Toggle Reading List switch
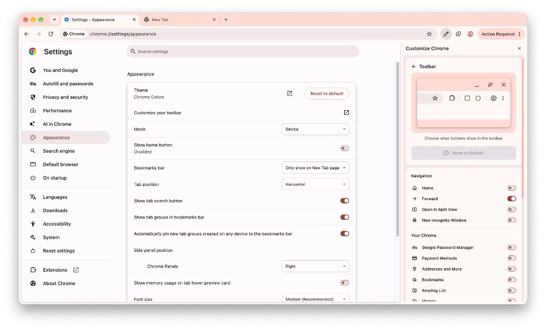This screenshot has height=330, width=546. point(511,290)
